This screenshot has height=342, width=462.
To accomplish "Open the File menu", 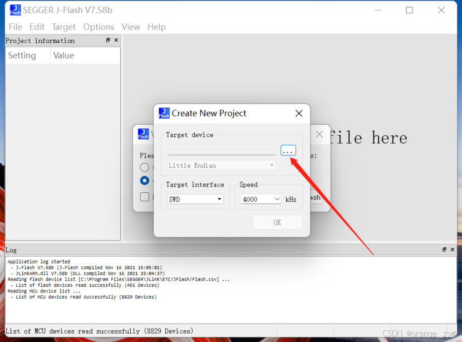I will (x=16, y=27).
